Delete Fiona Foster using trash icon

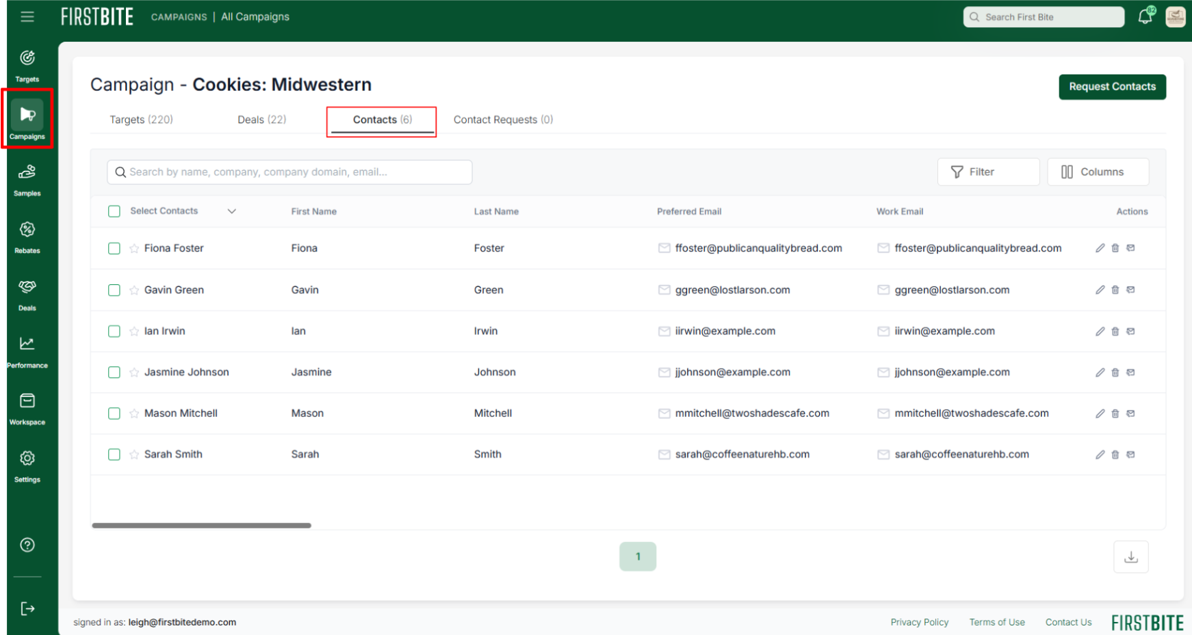pos(1115,248)
